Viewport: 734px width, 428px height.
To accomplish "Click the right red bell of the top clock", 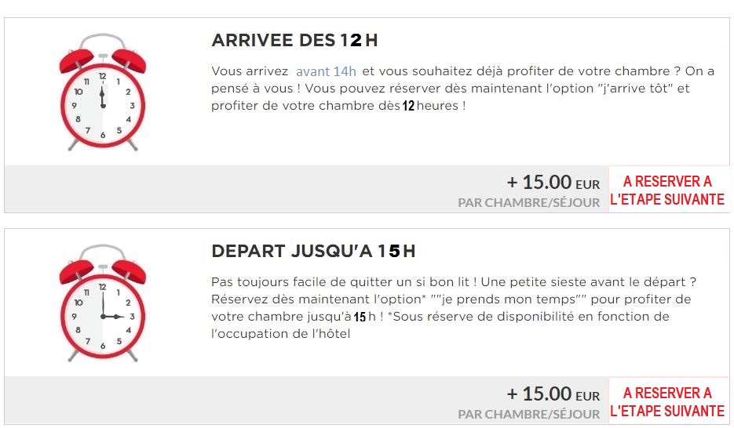I will (130, 60).
